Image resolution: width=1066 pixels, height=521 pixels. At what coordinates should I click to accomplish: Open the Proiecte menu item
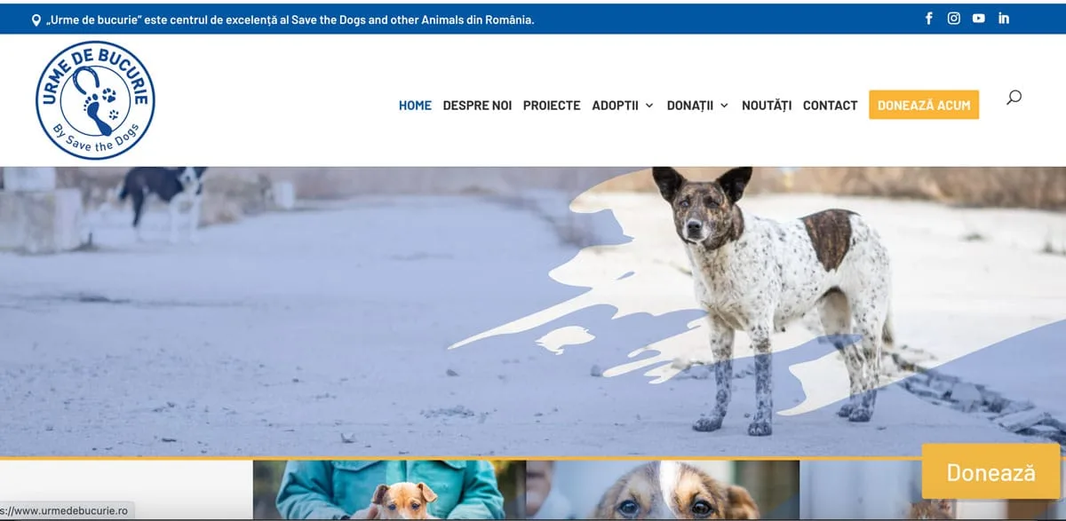[552, 105]
